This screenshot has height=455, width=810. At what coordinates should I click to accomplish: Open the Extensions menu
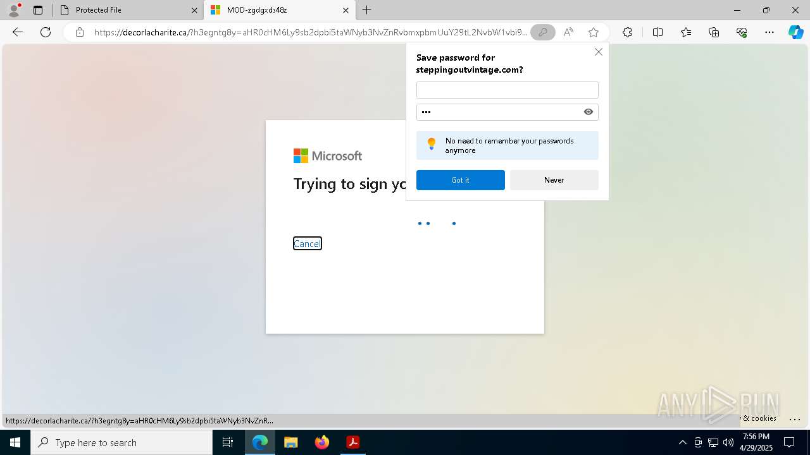[x=627, y=32]
